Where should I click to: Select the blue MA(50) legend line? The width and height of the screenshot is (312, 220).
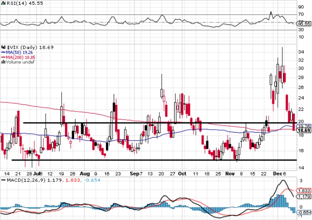(x=3, y=52)
